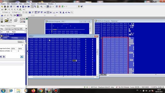
Task: Click the Options button in side panel
Action: point(20,42)
